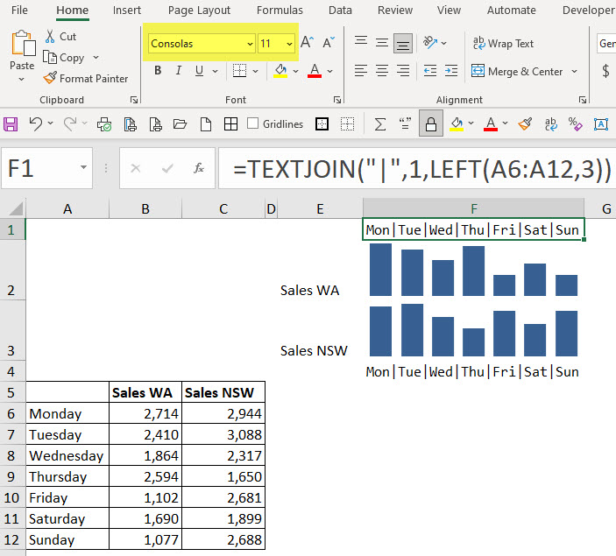The height and width of the screenshot is (556, 616).
Task: Click Increase Font Size icon
Action: (x=308, y=43)
